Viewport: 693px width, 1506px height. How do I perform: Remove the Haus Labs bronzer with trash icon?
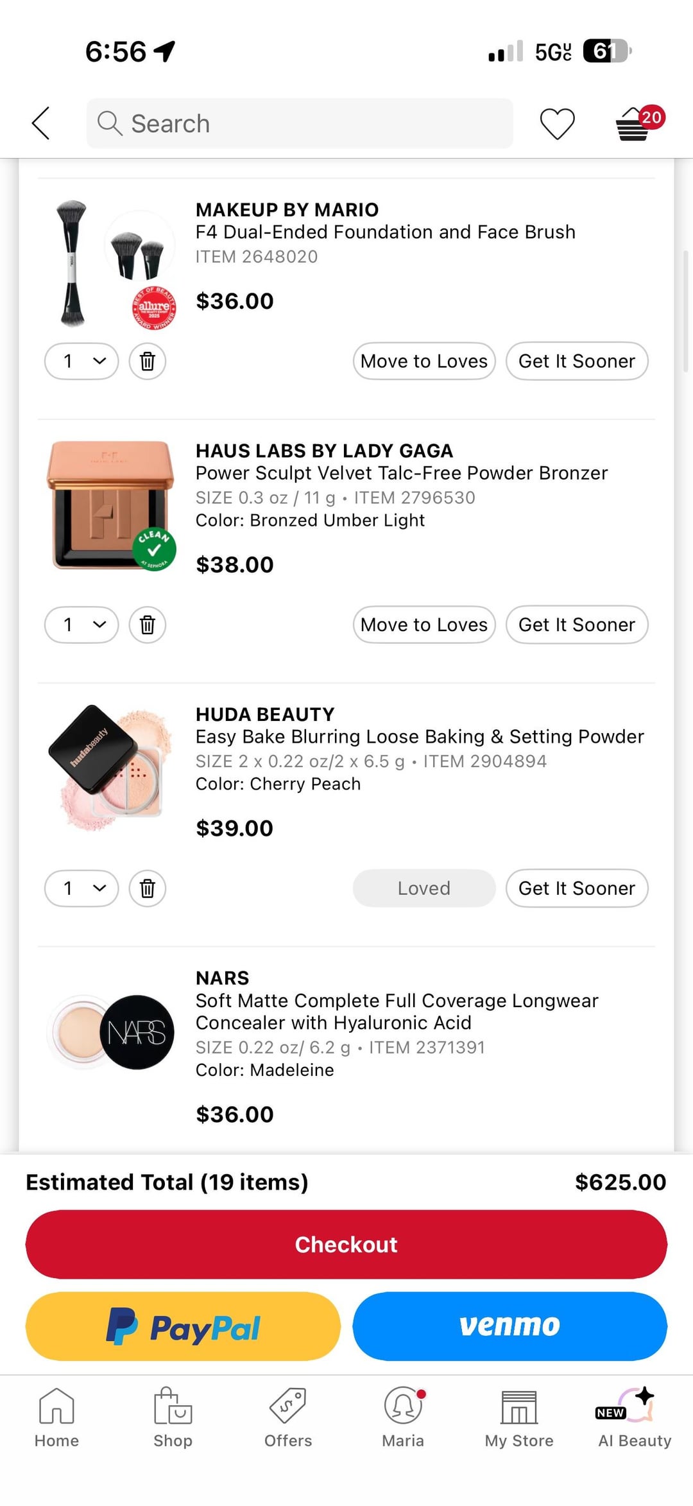point(148,625)
